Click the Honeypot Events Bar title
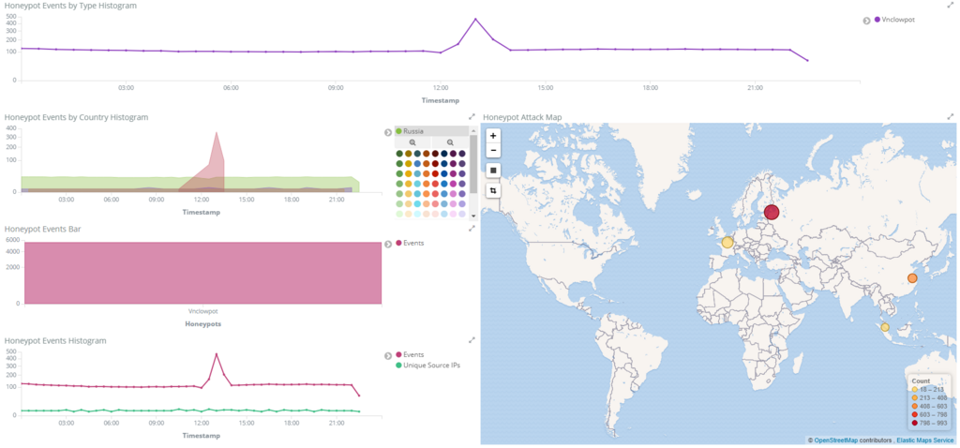The image size is (960, 448). pos(43,229)
